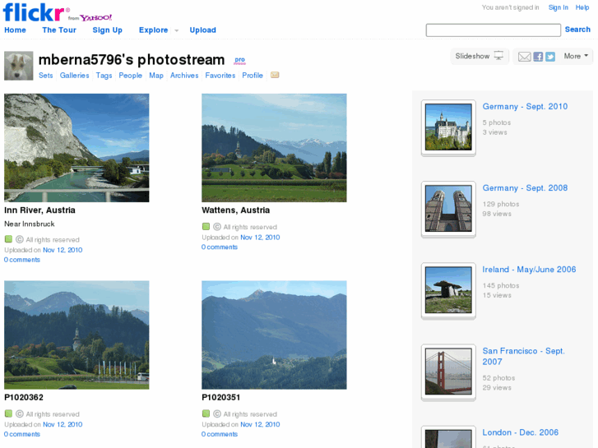598x448 pixels.
Task: Start slideshow via the screen icon
Action: (x=498, y=56)
